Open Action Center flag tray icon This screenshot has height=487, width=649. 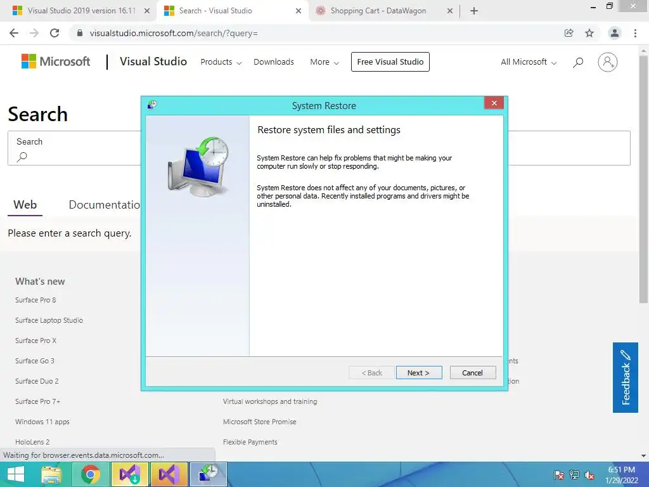point(559,475)
